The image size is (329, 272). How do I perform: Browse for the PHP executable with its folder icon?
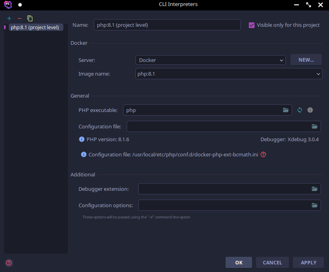pyautogui.click(x=286, y=110)
